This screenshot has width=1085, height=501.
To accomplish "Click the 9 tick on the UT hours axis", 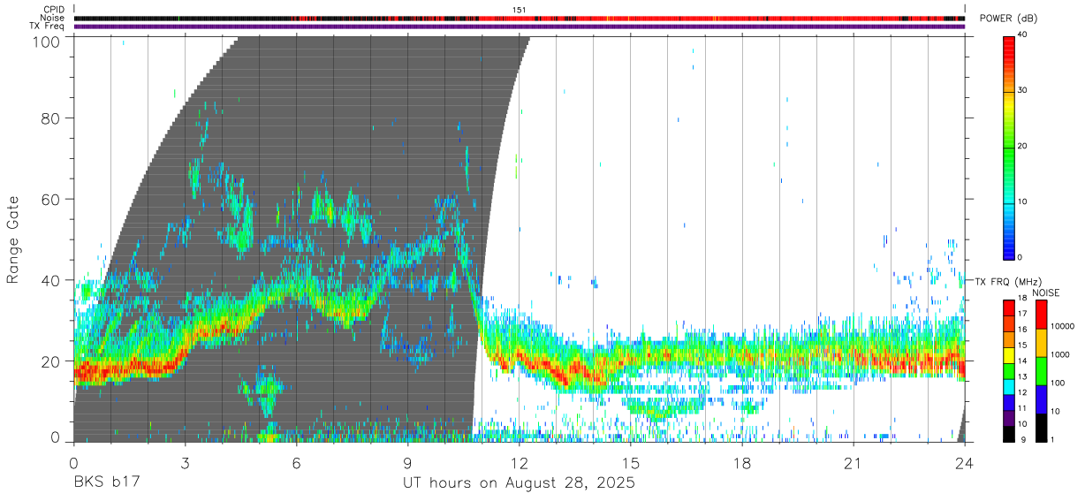I will [408, 464].
